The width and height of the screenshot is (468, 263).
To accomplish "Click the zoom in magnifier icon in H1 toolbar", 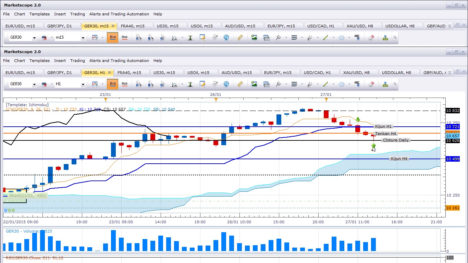I will pyautogui.click(x=138, y=84).
